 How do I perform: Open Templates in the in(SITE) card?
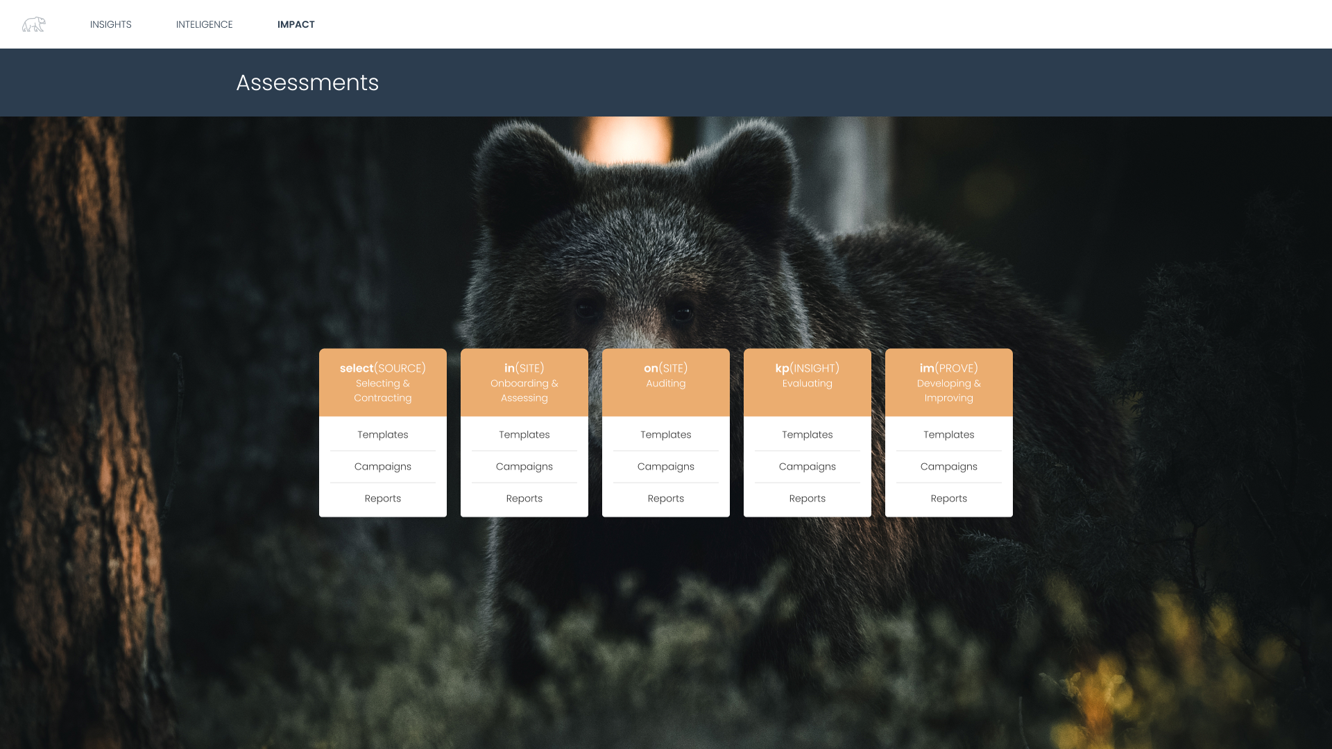(x=524, y=434)
